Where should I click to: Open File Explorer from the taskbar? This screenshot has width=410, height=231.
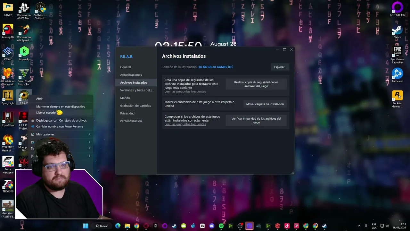pyautogui.click(x=127, y=226)
